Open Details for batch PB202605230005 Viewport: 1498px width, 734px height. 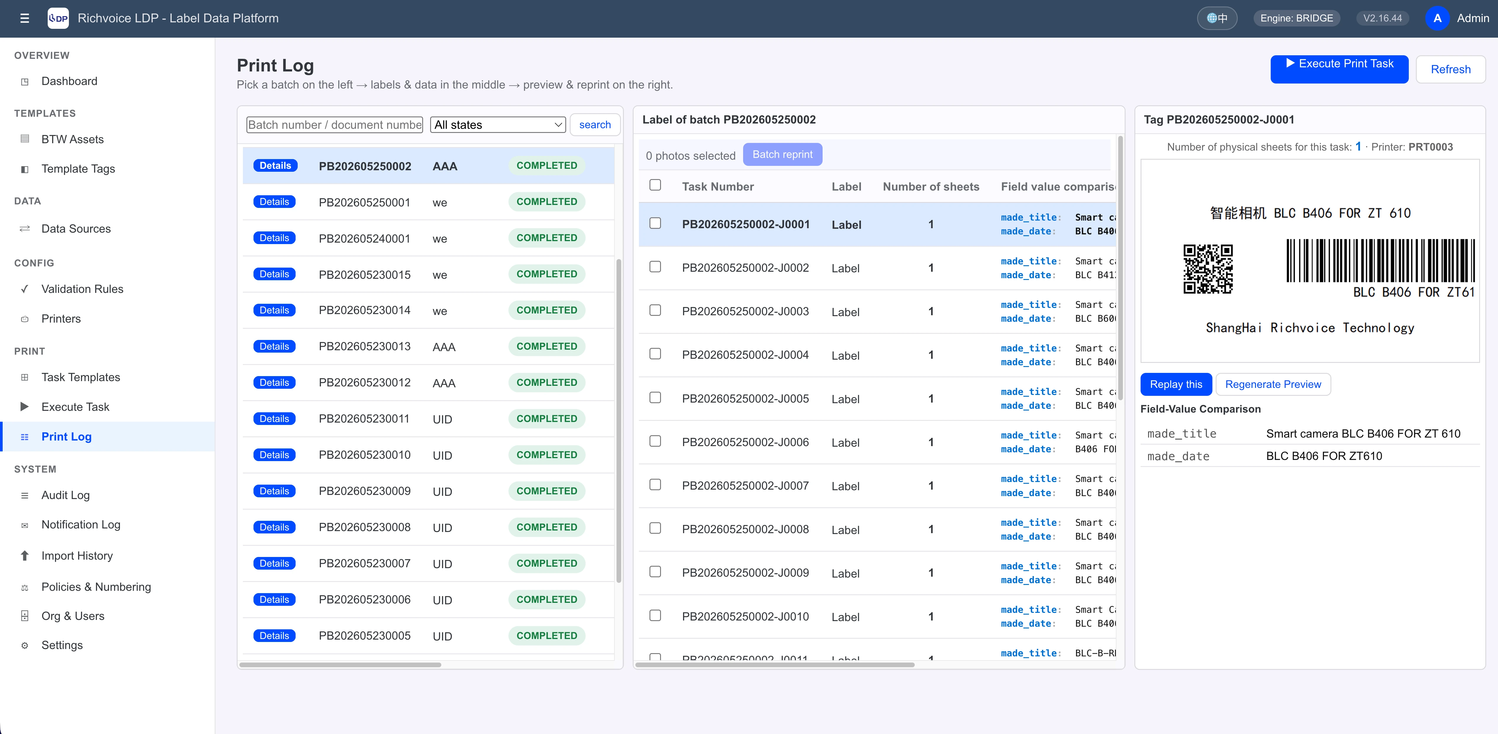274,636
